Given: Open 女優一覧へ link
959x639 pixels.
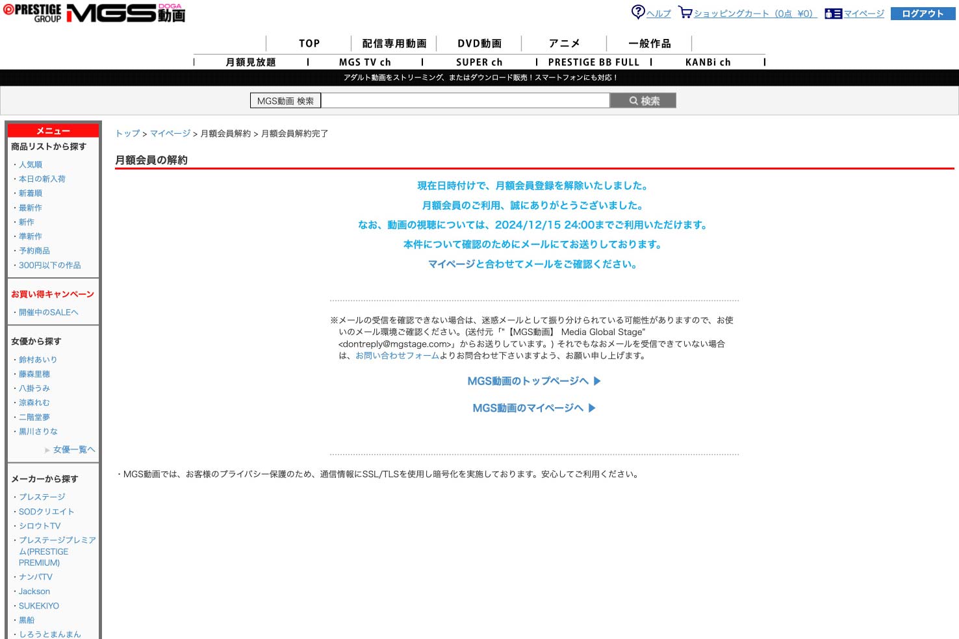Looking at the screenshot, I should 74,449.
